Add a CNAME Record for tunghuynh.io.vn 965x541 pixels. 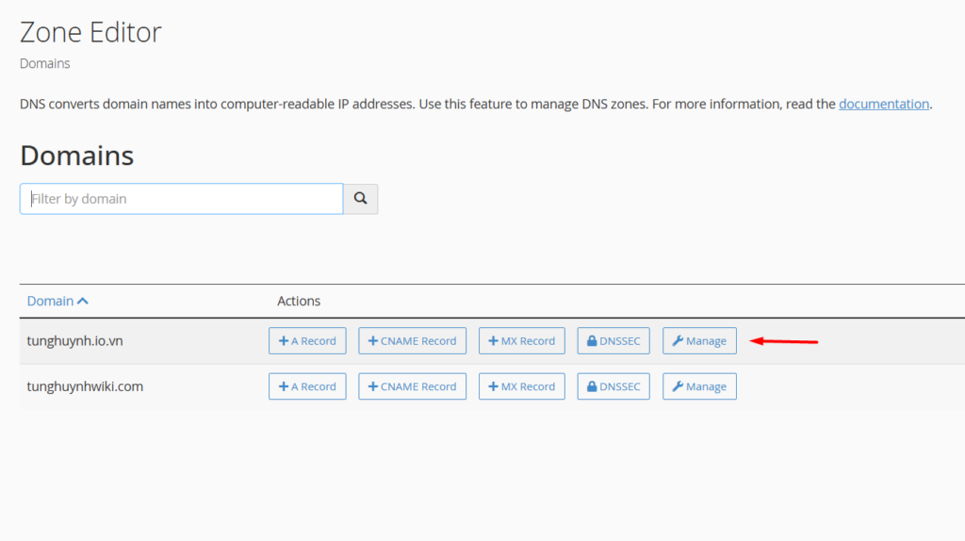pos(412,341)
